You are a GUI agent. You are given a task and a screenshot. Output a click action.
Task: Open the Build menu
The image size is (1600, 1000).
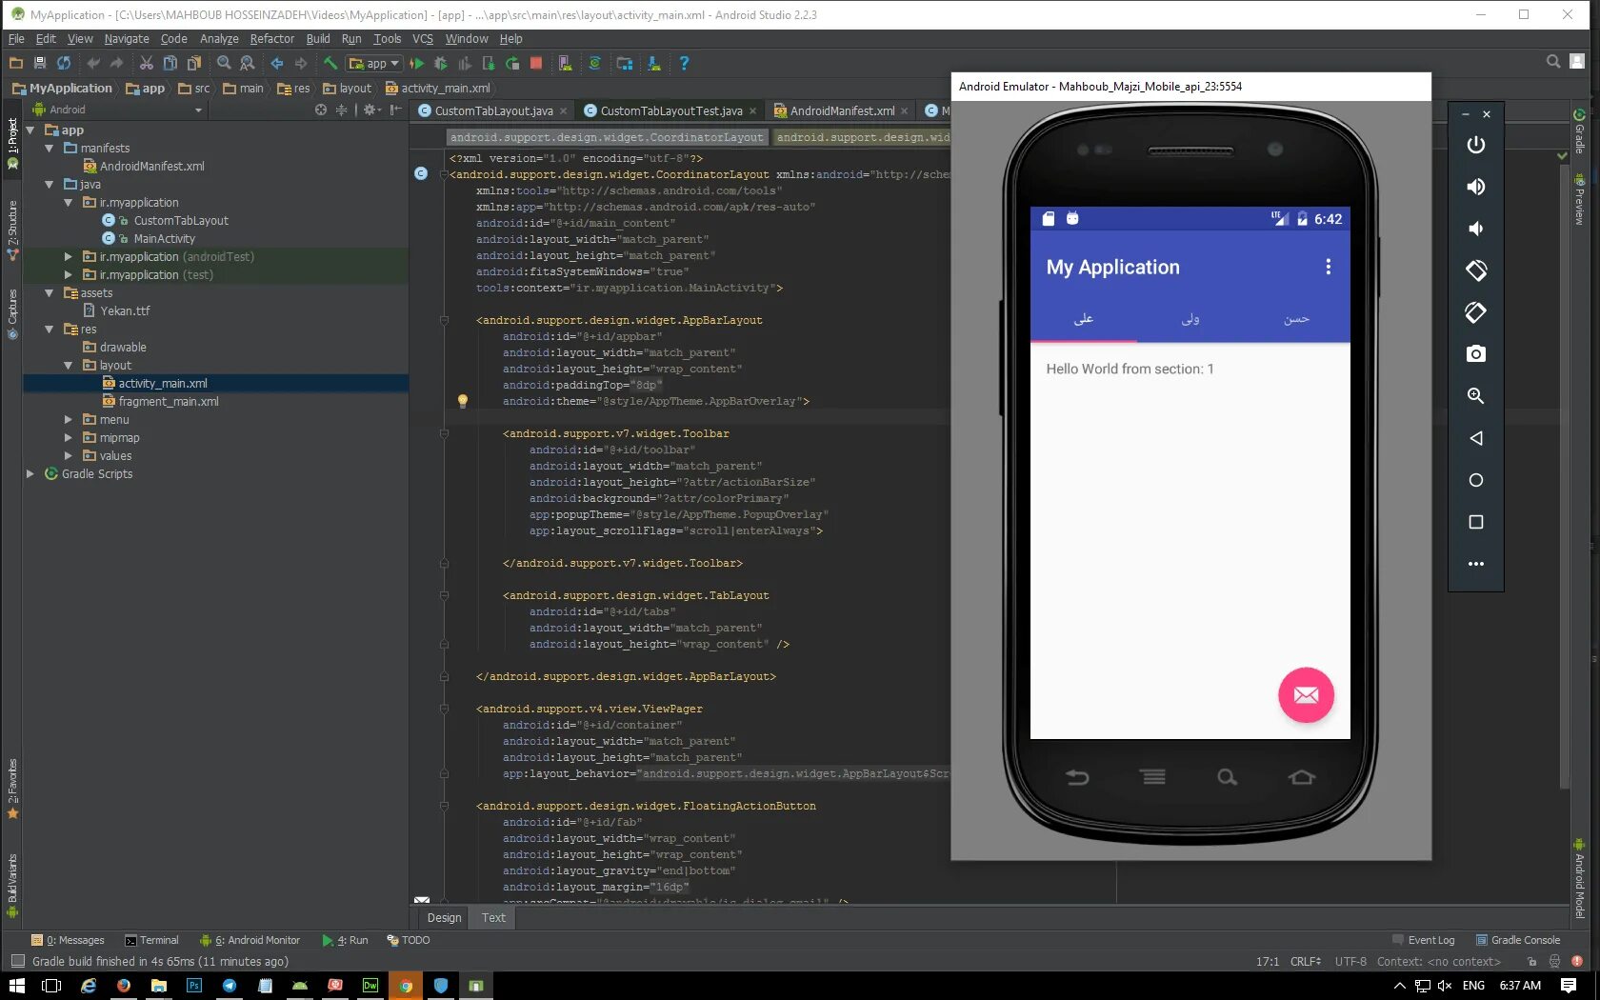coord(318,39)
